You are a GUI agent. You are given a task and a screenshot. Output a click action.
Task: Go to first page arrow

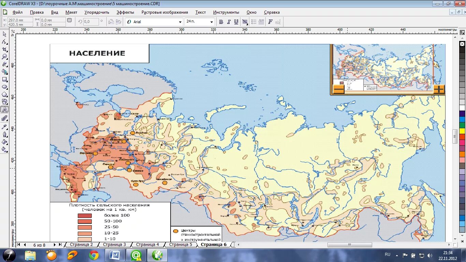19,245
